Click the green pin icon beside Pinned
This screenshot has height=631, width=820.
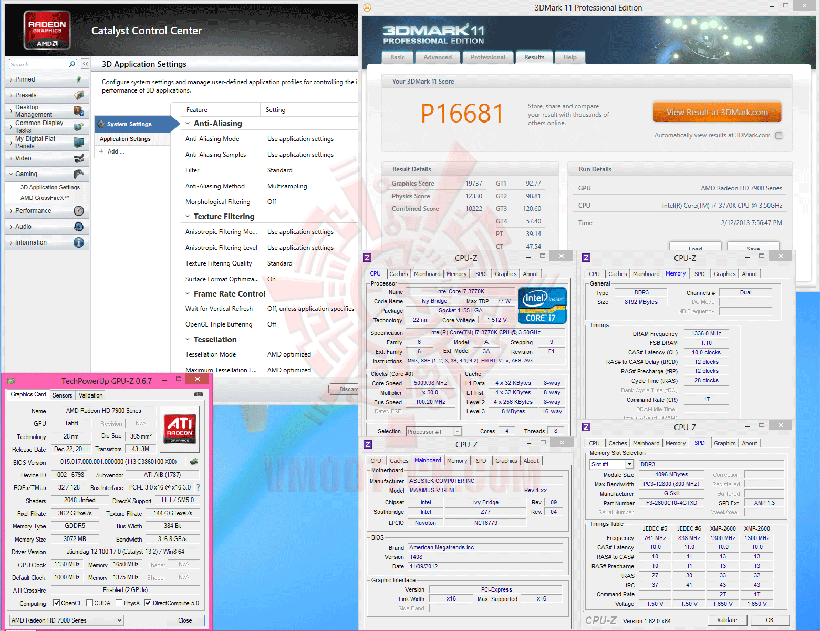click(x=79, y=79)
